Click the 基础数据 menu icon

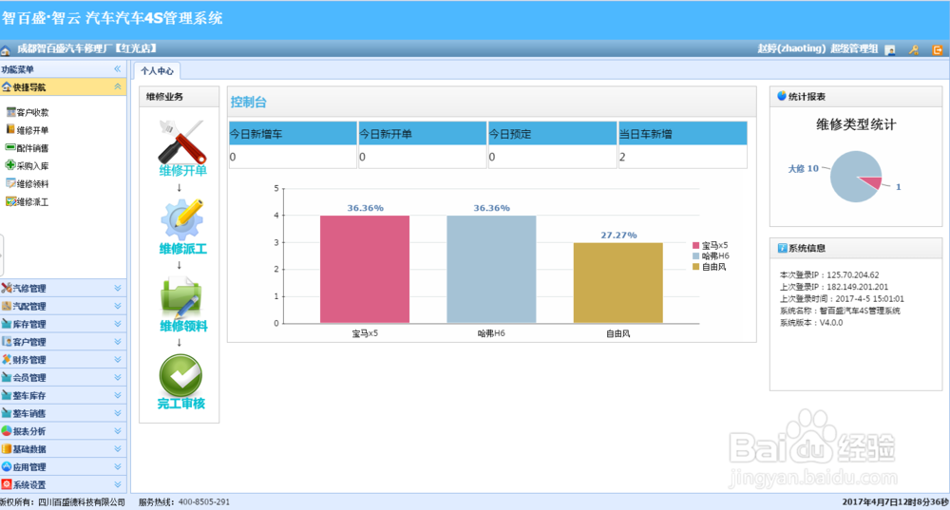coord(7,449)
